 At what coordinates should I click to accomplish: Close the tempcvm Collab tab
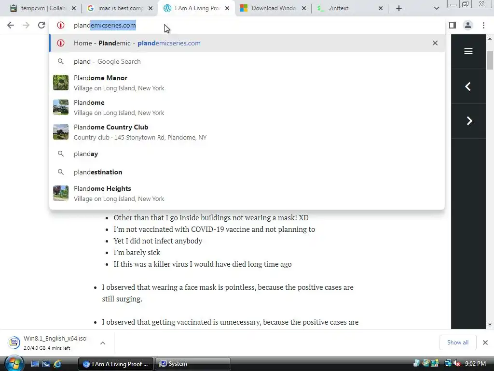[x=74, y=8]
